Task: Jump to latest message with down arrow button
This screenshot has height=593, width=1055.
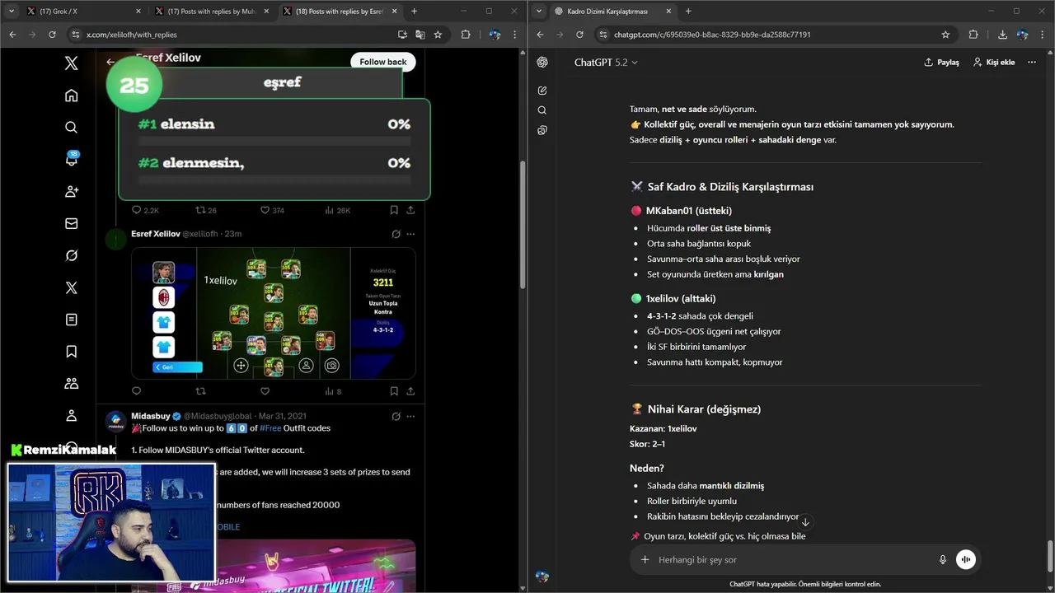Action: click(805, 522)
